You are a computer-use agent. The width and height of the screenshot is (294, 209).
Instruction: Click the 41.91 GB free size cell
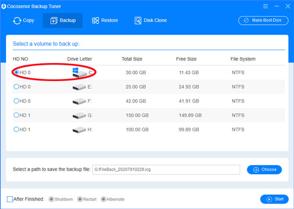189,101
